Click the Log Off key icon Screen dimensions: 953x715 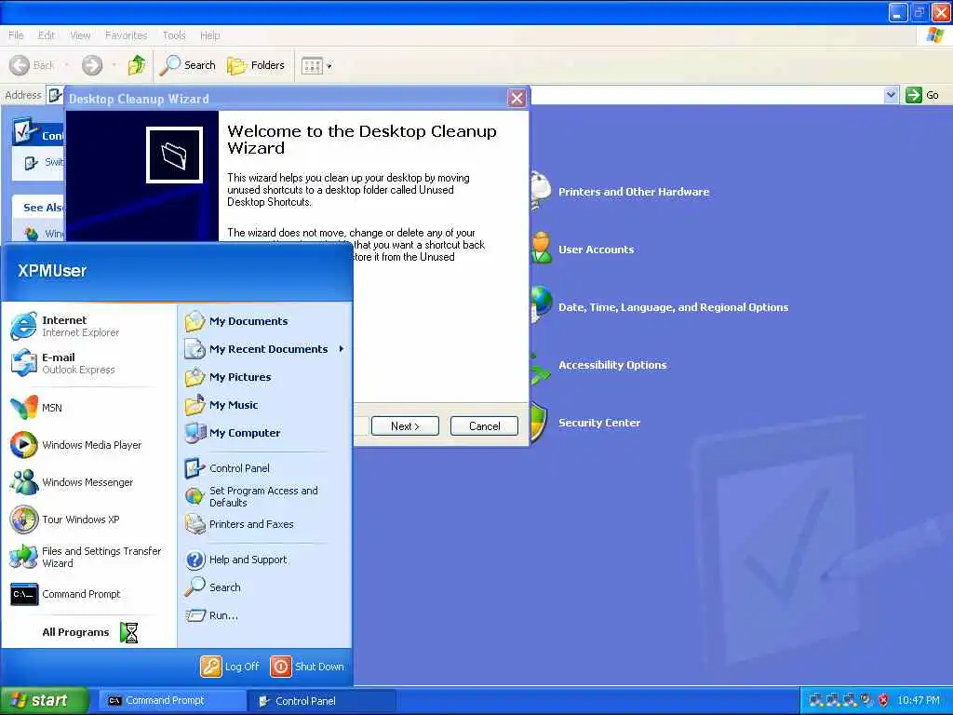pyautogui.click(x=210, y=667)
